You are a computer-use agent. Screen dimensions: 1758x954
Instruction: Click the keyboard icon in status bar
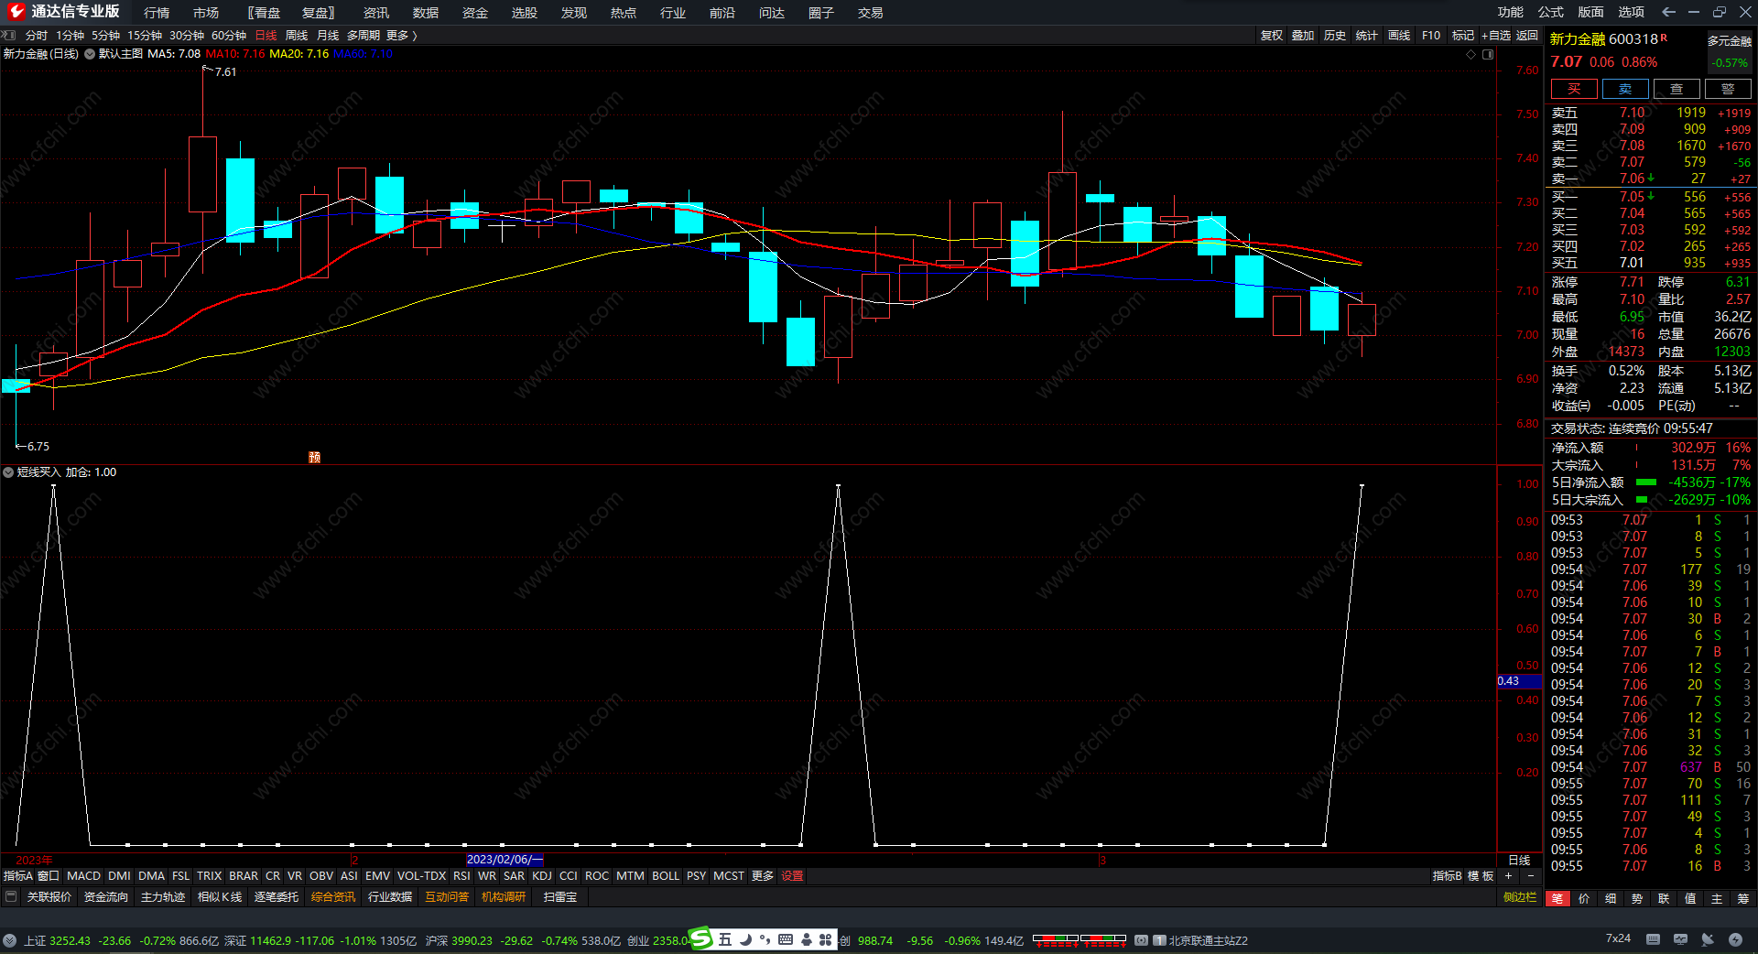tap(1653, 939)
